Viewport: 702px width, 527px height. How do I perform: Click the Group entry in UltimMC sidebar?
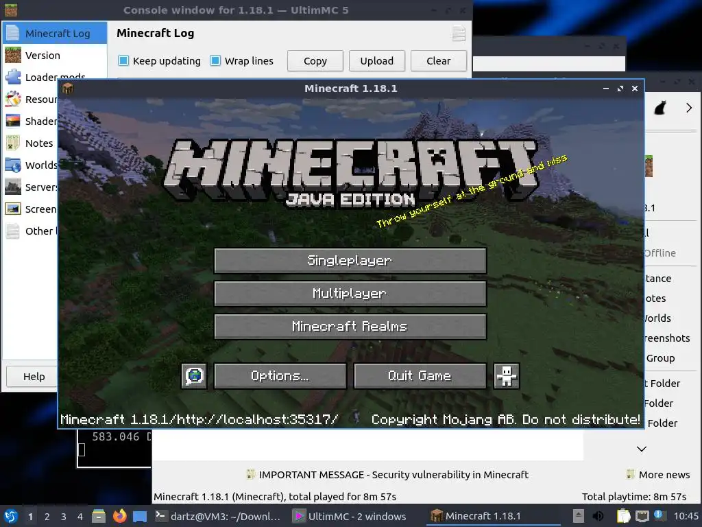click(660, 358)
